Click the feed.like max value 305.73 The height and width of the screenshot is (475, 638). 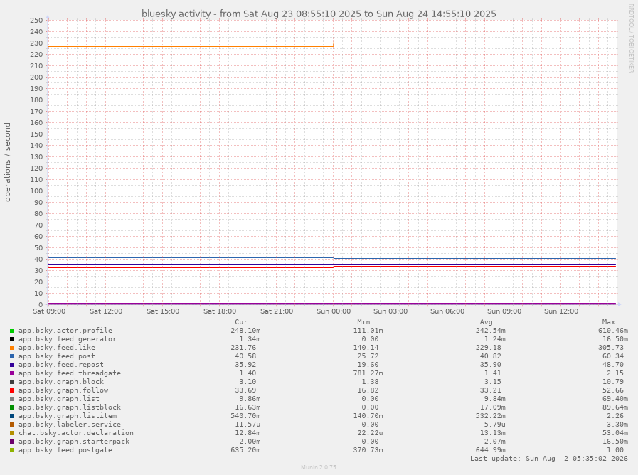(611, 348)
